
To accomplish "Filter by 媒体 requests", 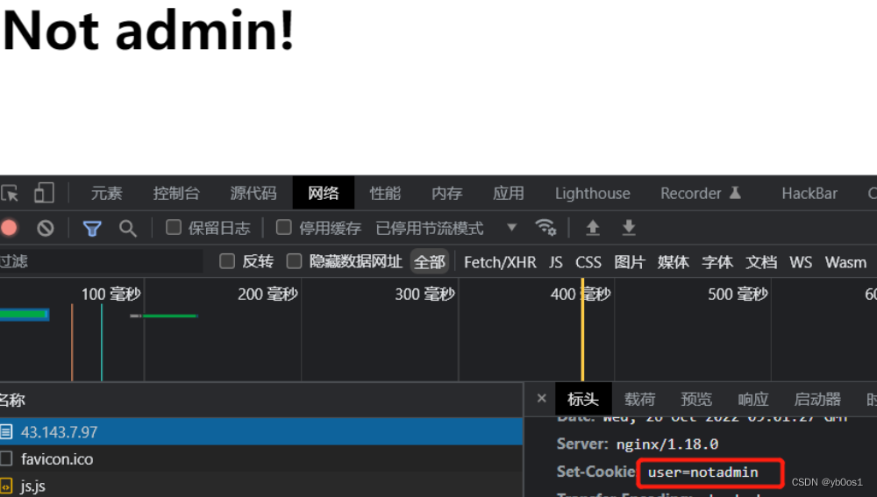I will [x=673, y=262].
